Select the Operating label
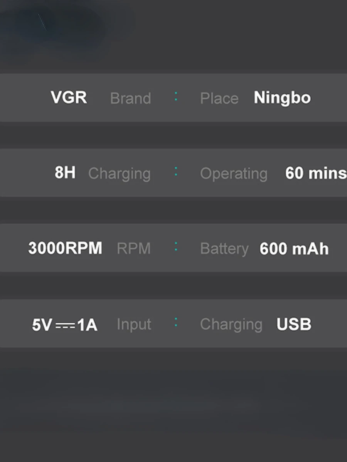The height and width of the screenshot is (462, 347). (234, 174)
